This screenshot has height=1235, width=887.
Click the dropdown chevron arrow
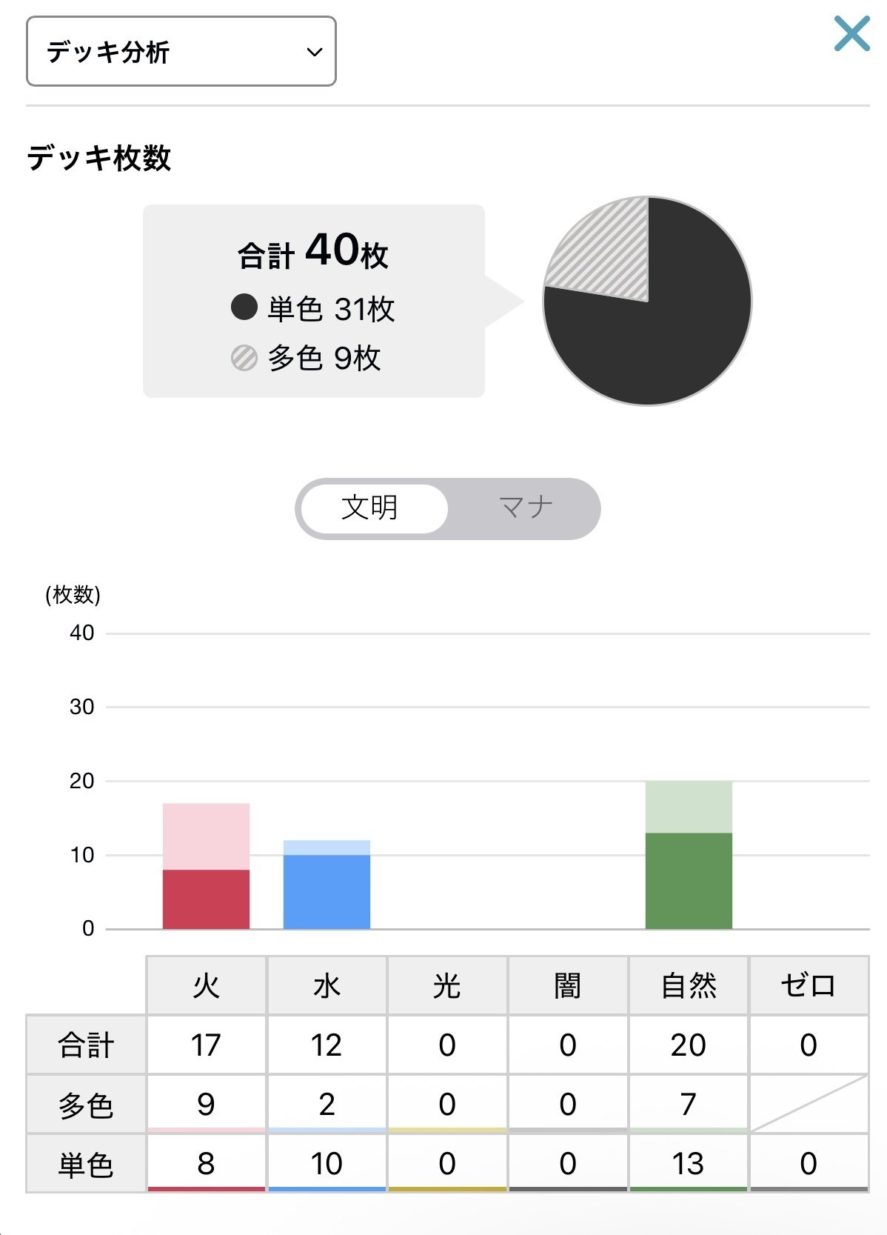315,52
